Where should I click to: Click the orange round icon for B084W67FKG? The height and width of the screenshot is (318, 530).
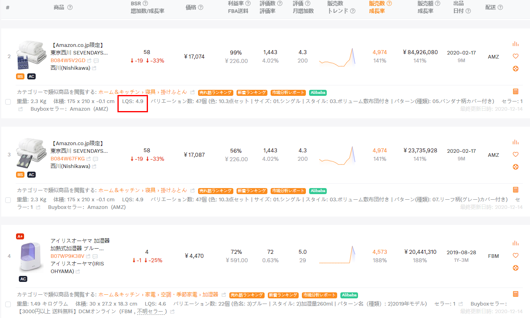(516, 167)
